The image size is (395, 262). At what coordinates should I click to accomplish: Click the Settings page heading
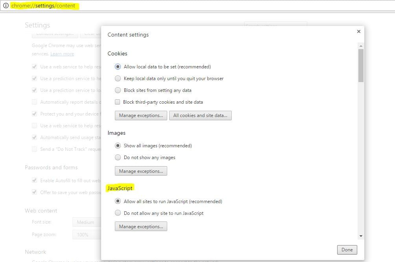tap(37, 25)
